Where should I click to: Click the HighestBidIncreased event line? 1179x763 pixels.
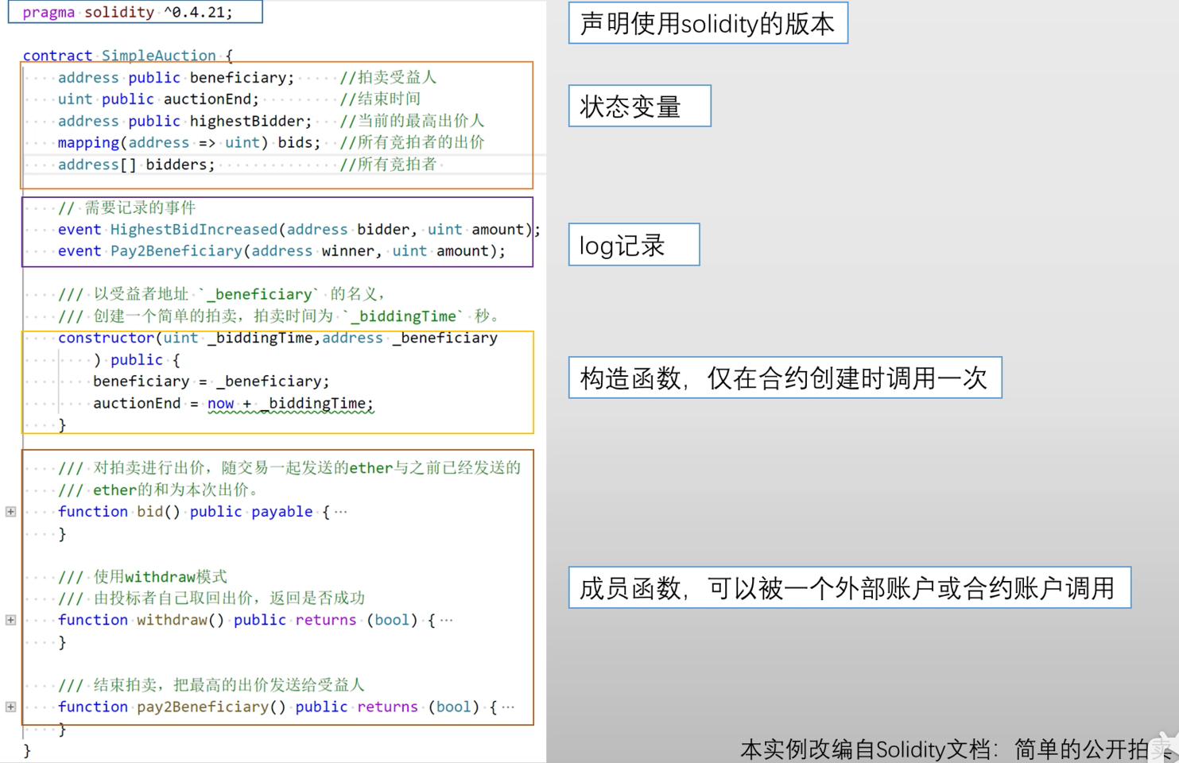click(x=299, y=229)
